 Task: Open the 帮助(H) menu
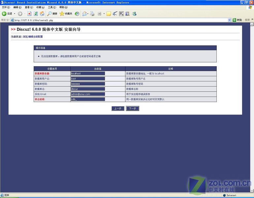coord(63,7)
